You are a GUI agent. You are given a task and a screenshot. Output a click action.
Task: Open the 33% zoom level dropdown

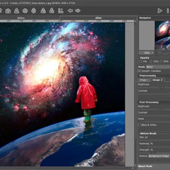point(146,53)
